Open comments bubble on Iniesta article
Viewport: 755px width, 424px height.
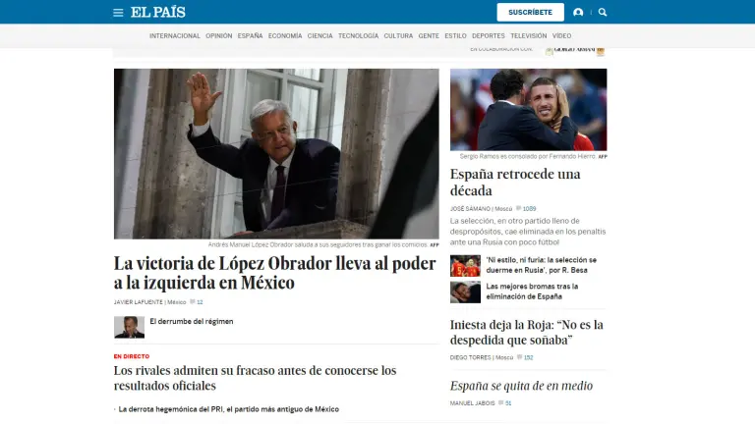(519, 357)
